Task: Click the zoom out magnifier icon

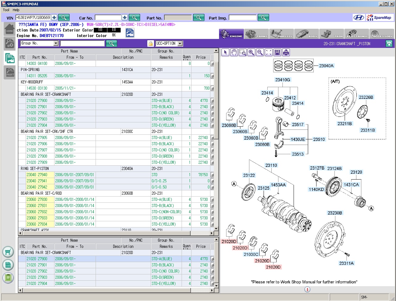Action: 260,53
